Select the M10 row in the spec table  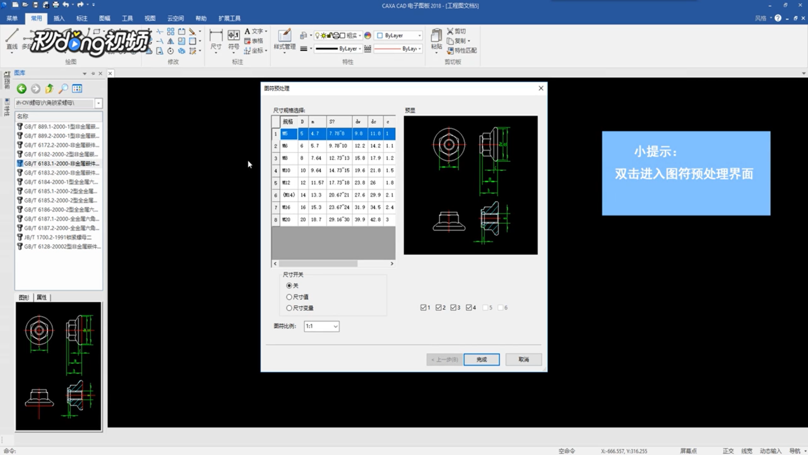click(x=333, y=171)
